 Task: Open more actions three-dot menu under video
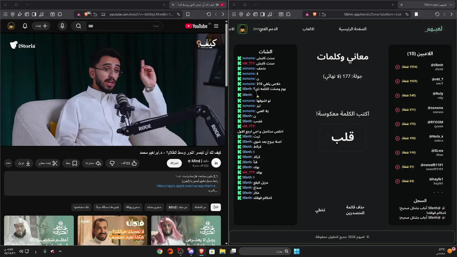[x=9, y=163]
